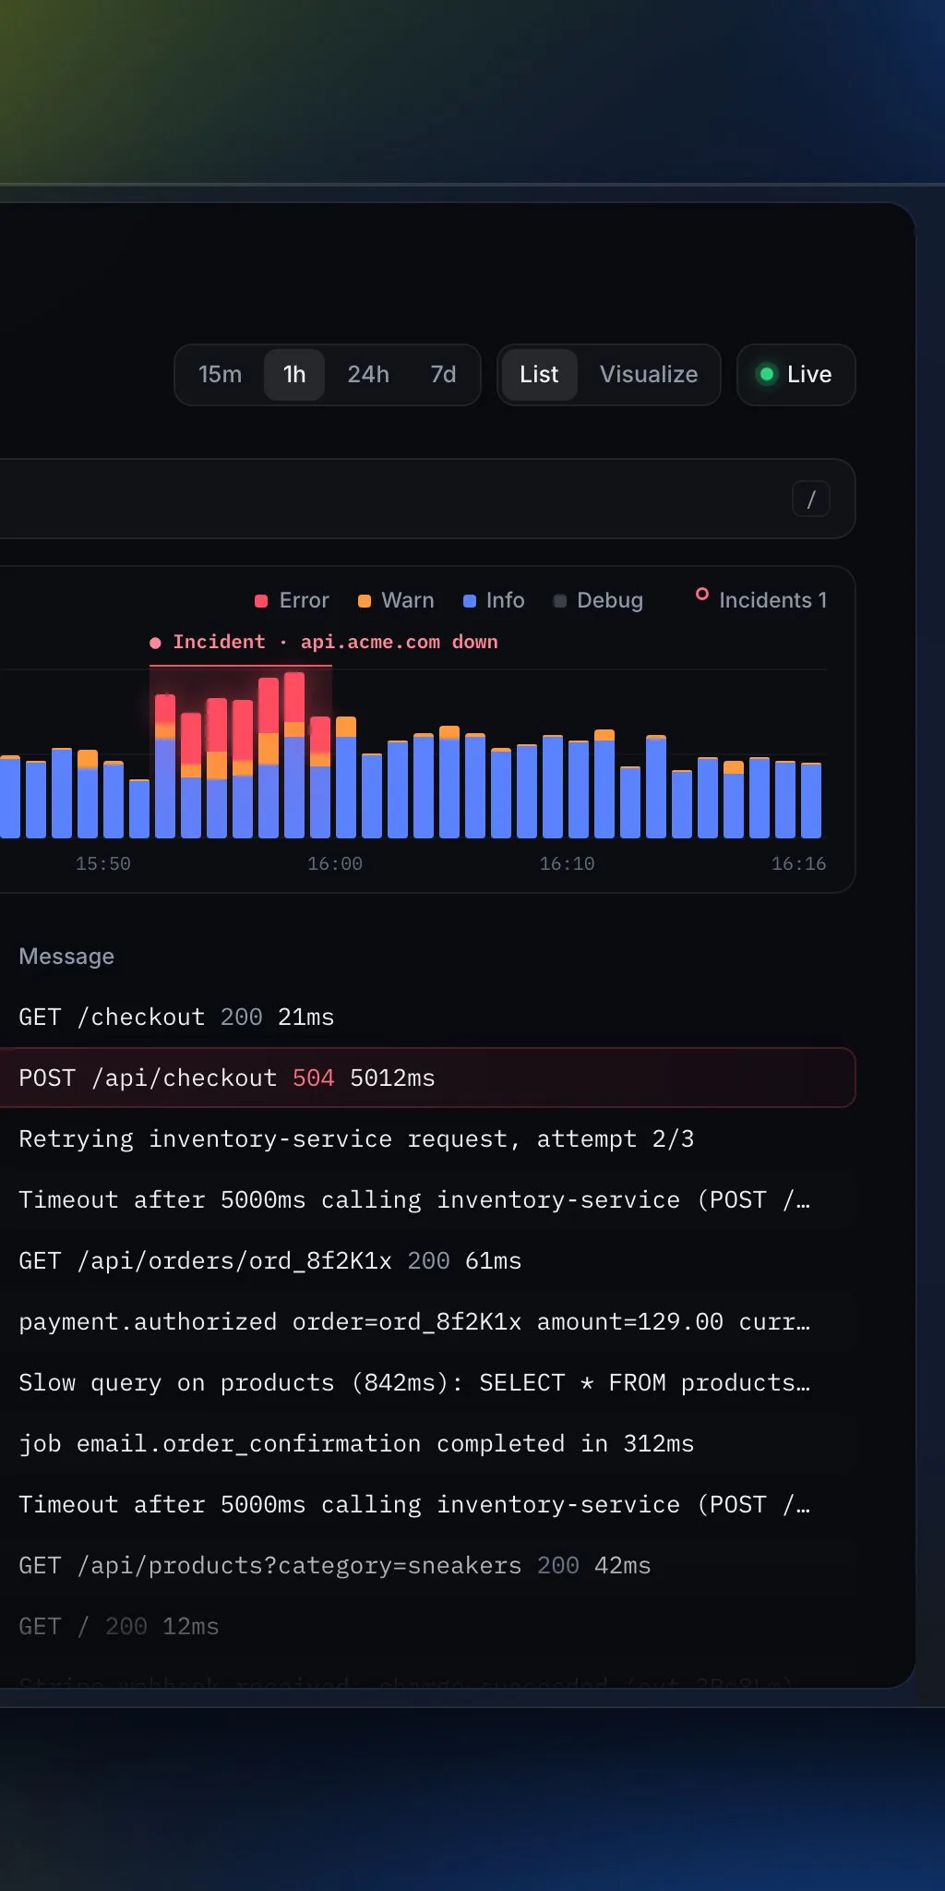Viewport: 945px width, 1891px height.
Task: Toggle Debug series in chart legend
Action: [598, 600]
